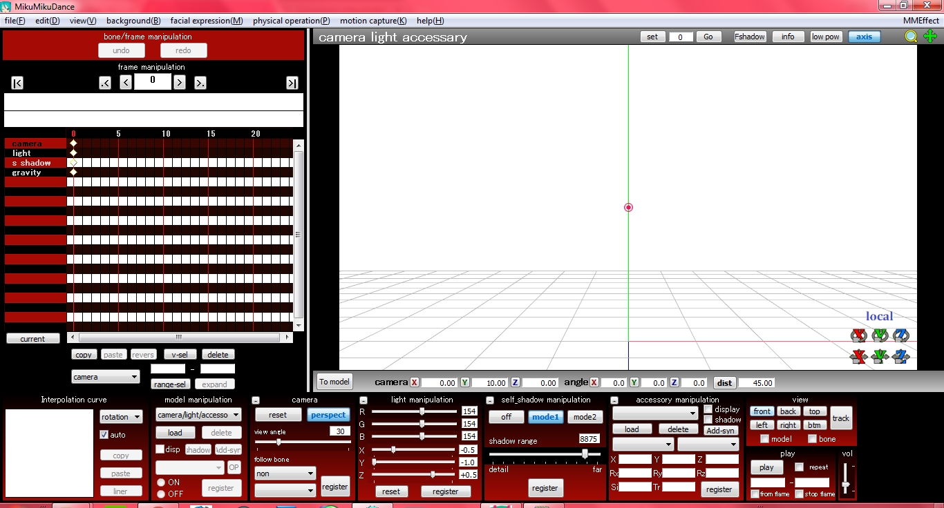
Task: Select the blue Z rotation icon
Action: point(900,335)
